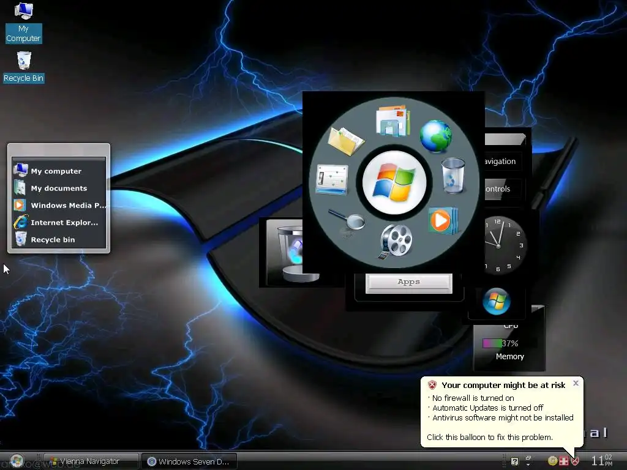Open the control panel checklist icon in the circular launcher

click(332, 179)
